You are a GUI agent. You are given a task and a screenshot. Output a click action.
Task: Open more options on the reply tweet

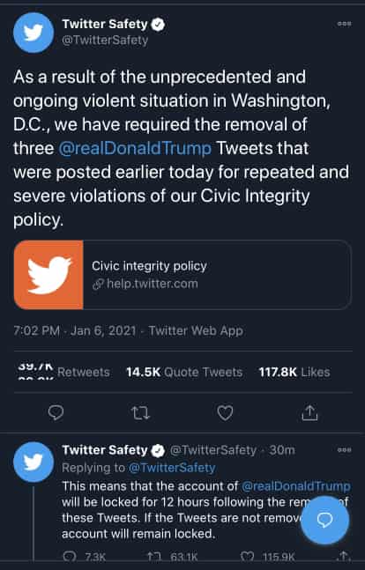point(344,450)
